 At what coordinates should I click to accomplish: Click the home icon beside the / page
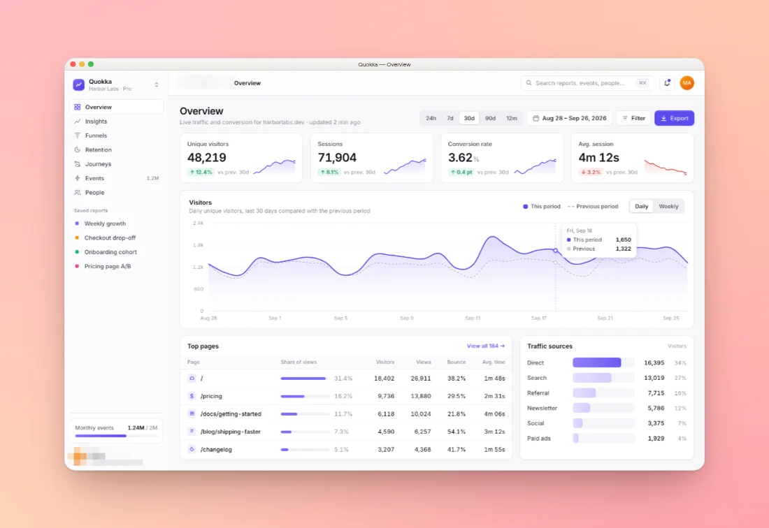[192, 378]
